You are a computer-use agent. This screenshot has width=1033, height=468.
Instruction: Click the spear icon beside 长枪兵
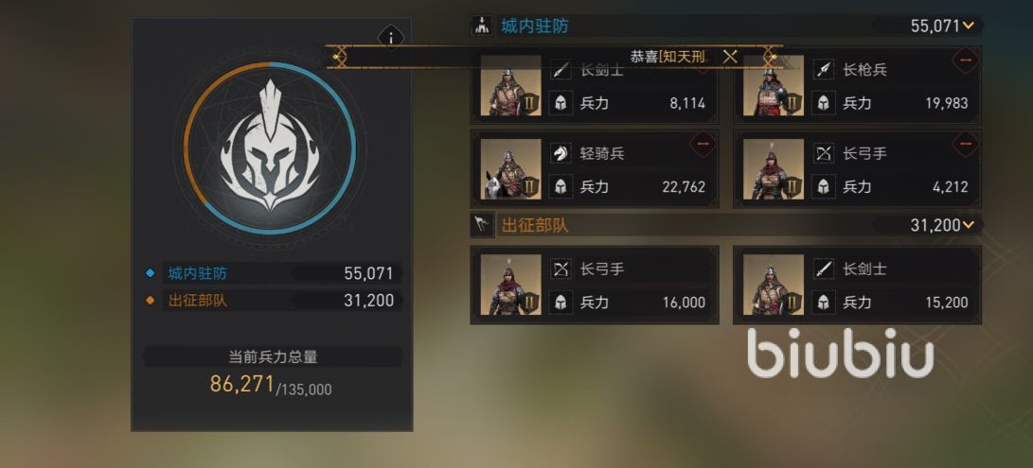(x=824, y=70)
